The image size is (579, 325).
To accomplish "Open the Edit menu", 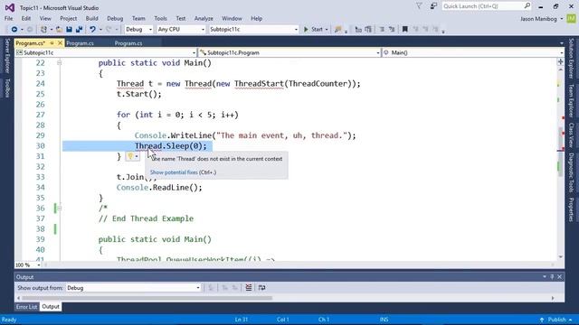I will pyautogui.click(x=26, y=18).
